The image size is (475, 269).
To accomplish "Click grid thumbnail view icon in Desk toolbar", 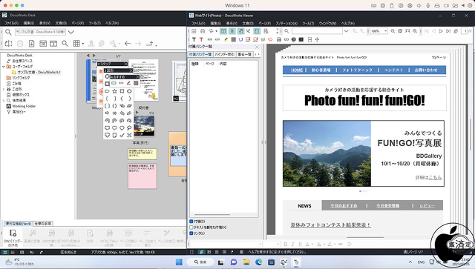I will [x=76, y=44].
